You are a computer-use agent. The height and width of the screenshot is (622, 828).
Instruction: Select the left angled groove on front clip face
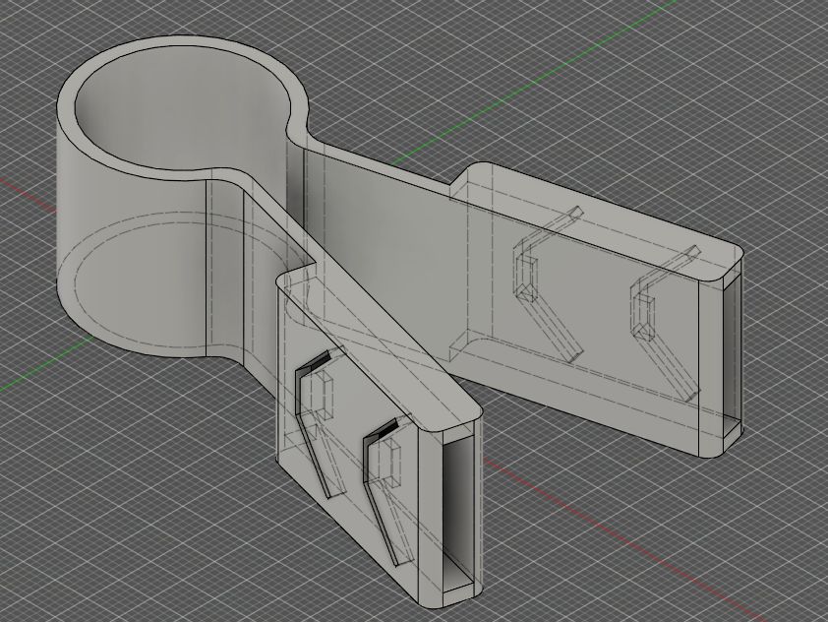pos(315,423)
